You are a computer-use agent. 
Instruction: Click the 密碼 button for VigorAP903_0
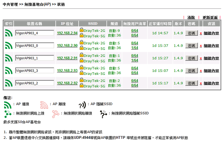pyautogui.click(x=191, y=45)
